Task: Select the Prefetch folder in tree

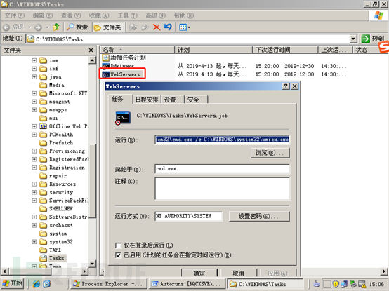Action: point(57,142)
